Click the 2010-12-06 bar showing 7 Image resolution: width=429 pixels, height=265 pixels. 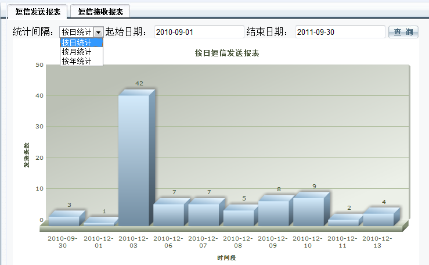coord(168,214)
